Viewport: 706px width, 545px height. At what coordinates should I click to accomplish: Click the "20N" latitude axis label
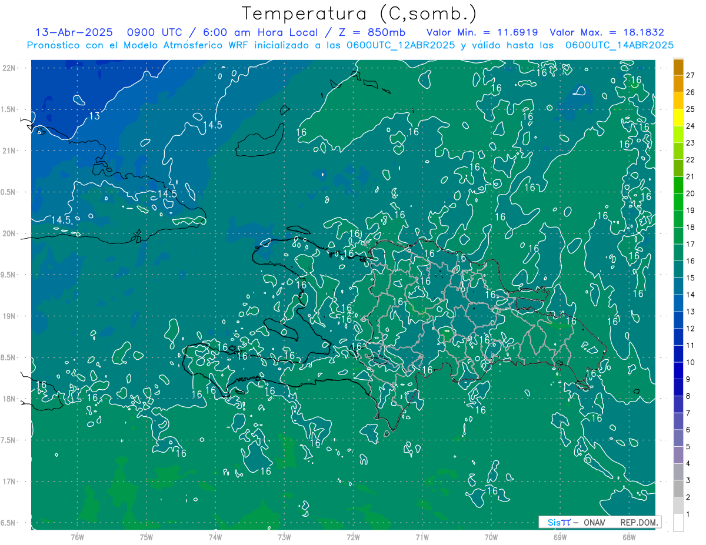pyautogui.click(x=8, y=233)
